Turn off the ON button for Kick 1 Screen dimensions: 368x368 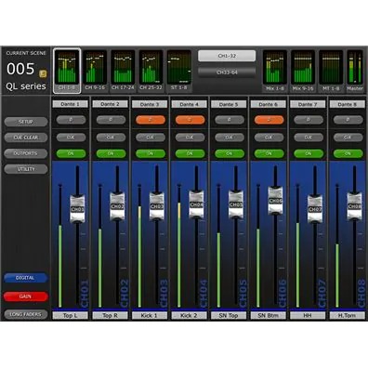tap(151, 153)
